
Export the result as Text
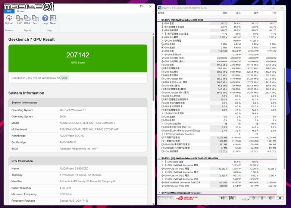tap(35, 20)
